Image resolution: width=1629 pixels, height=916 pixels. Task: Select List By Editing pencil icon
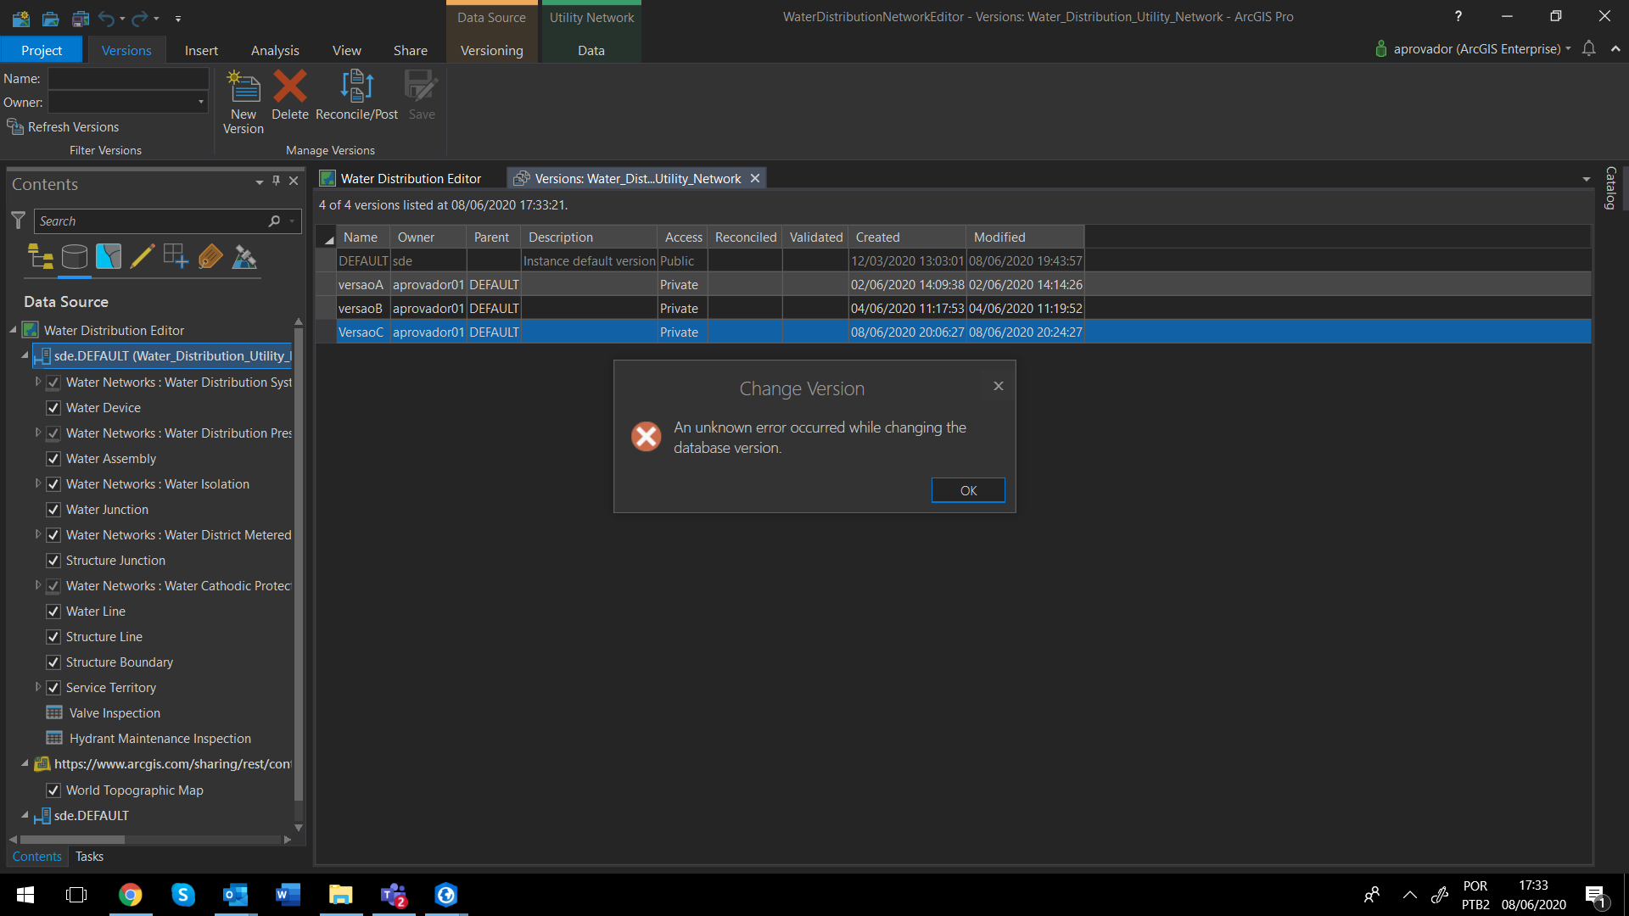coord(143,256)
